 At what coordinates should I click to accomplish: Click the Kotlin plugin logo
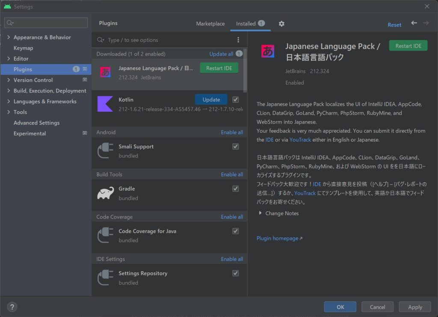pos(105,104)
